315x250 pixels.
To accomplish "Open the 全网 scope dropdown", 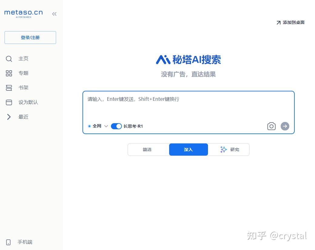I will pos(98,126).
